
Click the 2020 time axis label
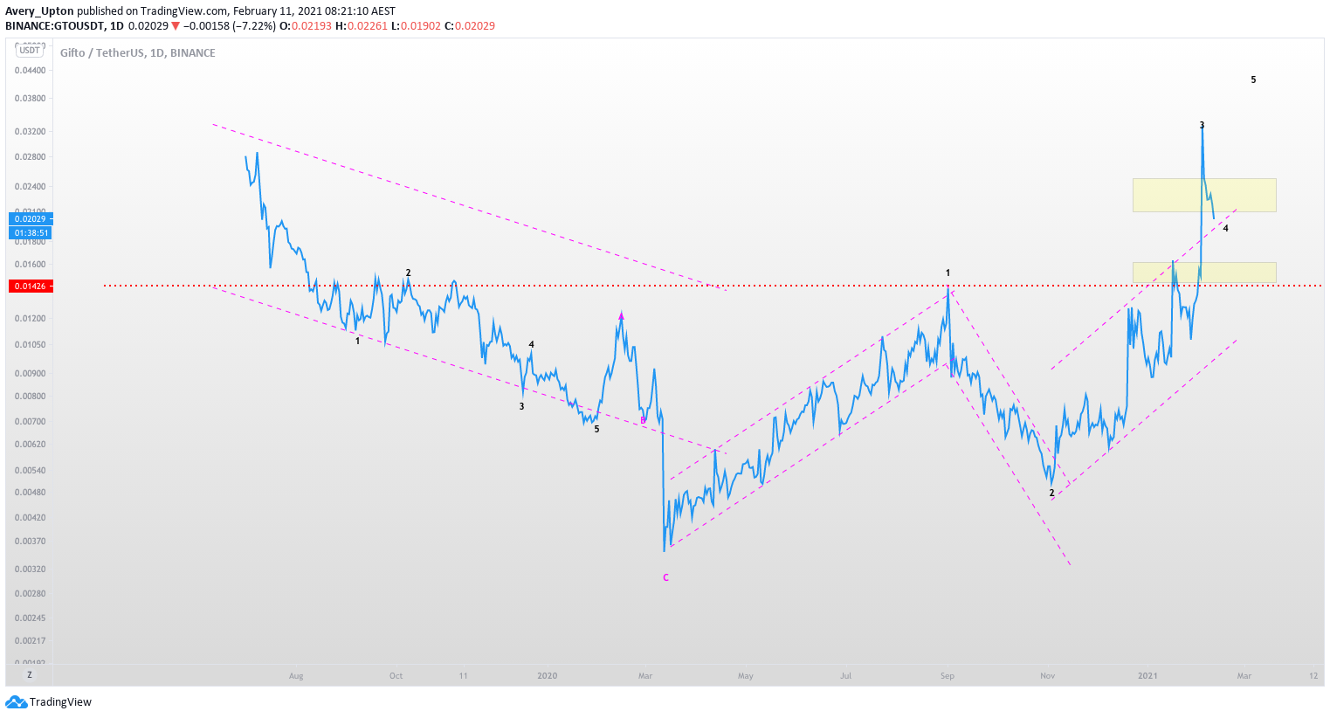click(x=547, y=676)
